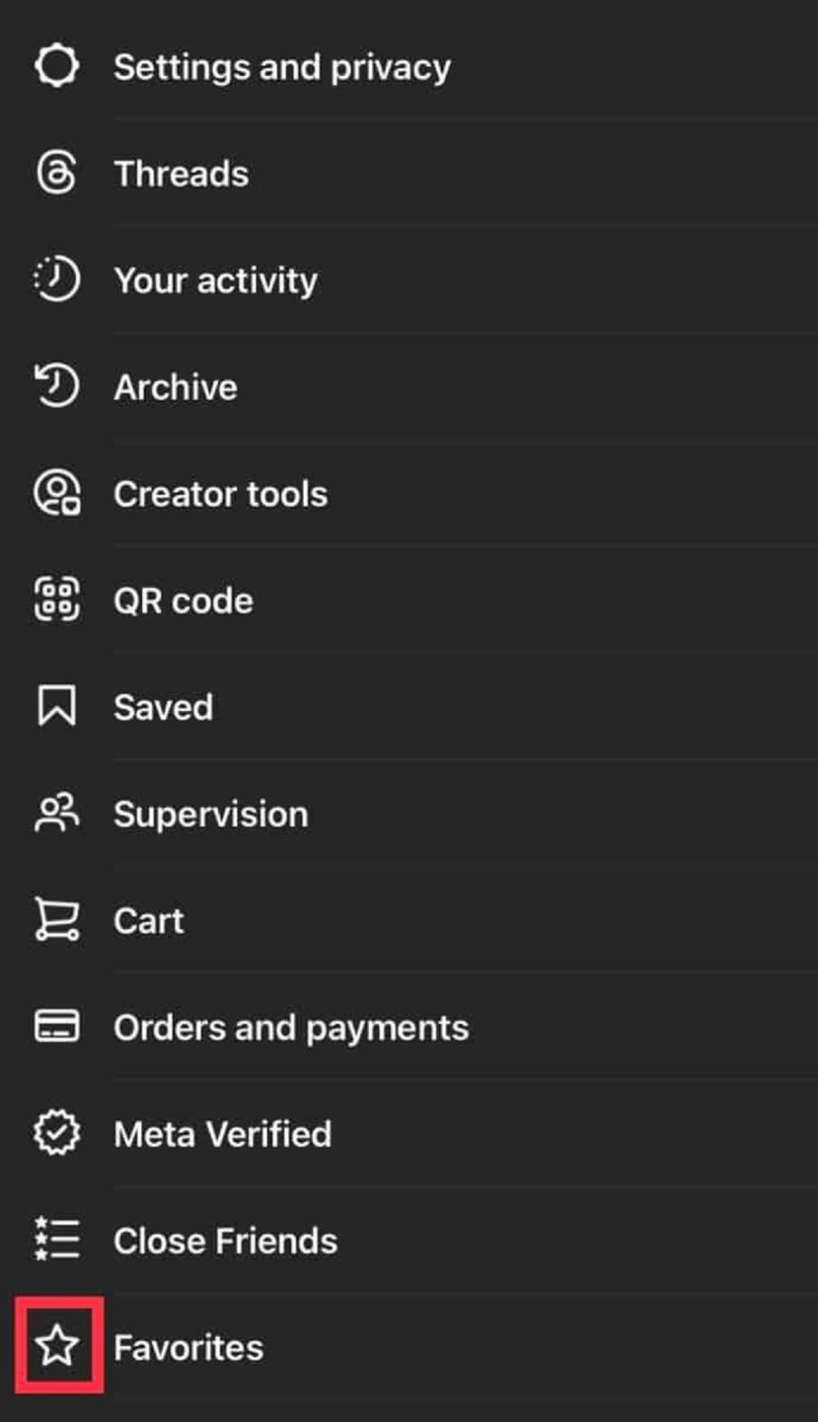Open the Settings and privacy menu item
The image size is (818, 1422).
(282, 67)
